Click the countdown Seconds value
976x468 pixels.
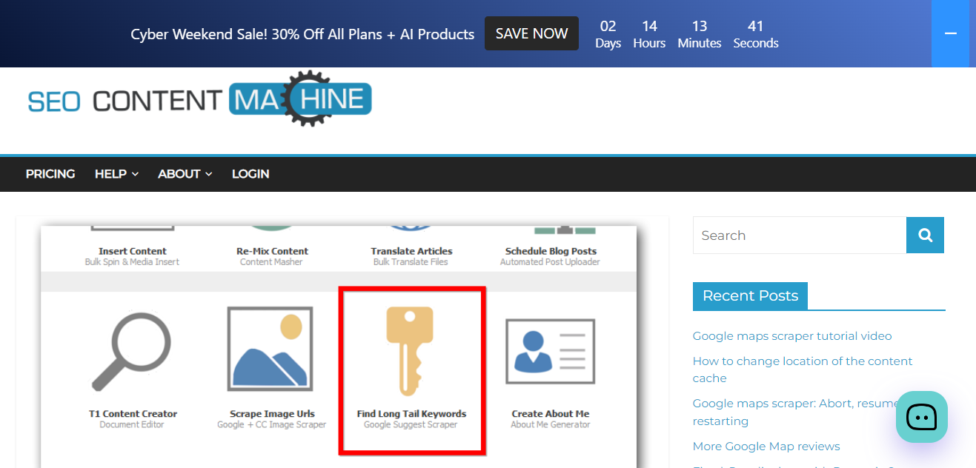(756, 27)
